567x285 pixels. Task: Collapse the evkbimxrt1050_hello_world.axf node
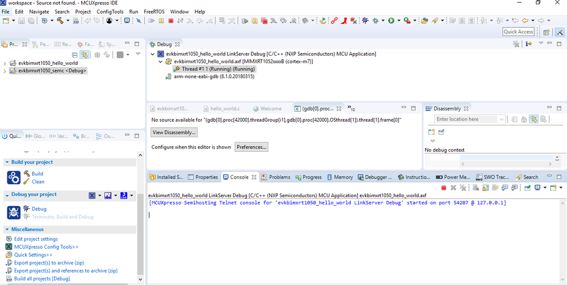161,62
